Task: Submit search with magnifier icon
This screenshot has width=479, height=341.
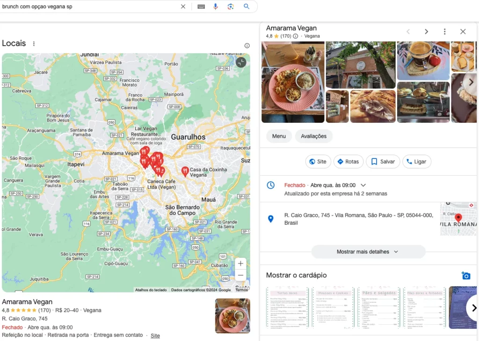Action: [x=247, y=7]
